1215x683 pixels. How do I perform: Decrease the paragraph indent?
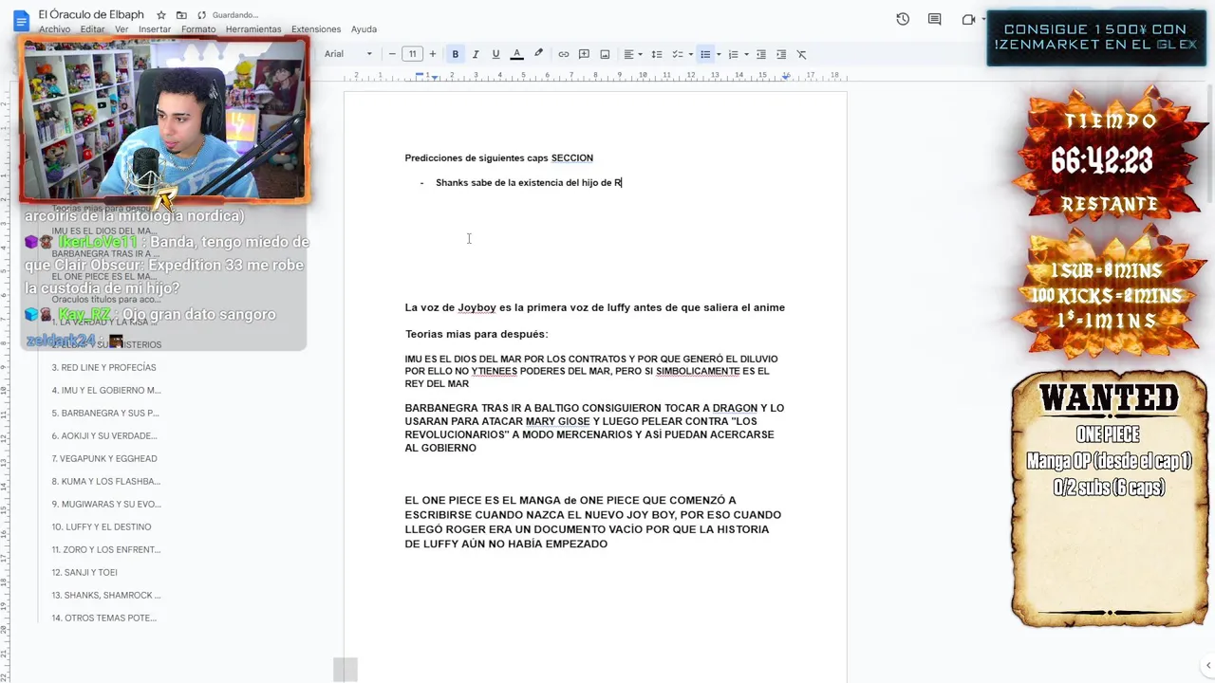click(x=761, y=54)
